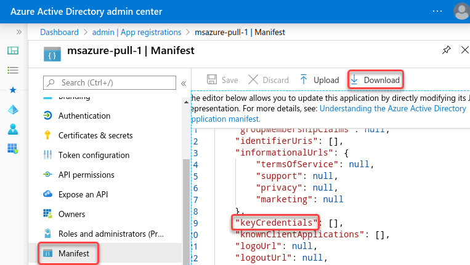
Task: Expand the left navigation sidebar chevrons
Action: click(x=18, y=32)
